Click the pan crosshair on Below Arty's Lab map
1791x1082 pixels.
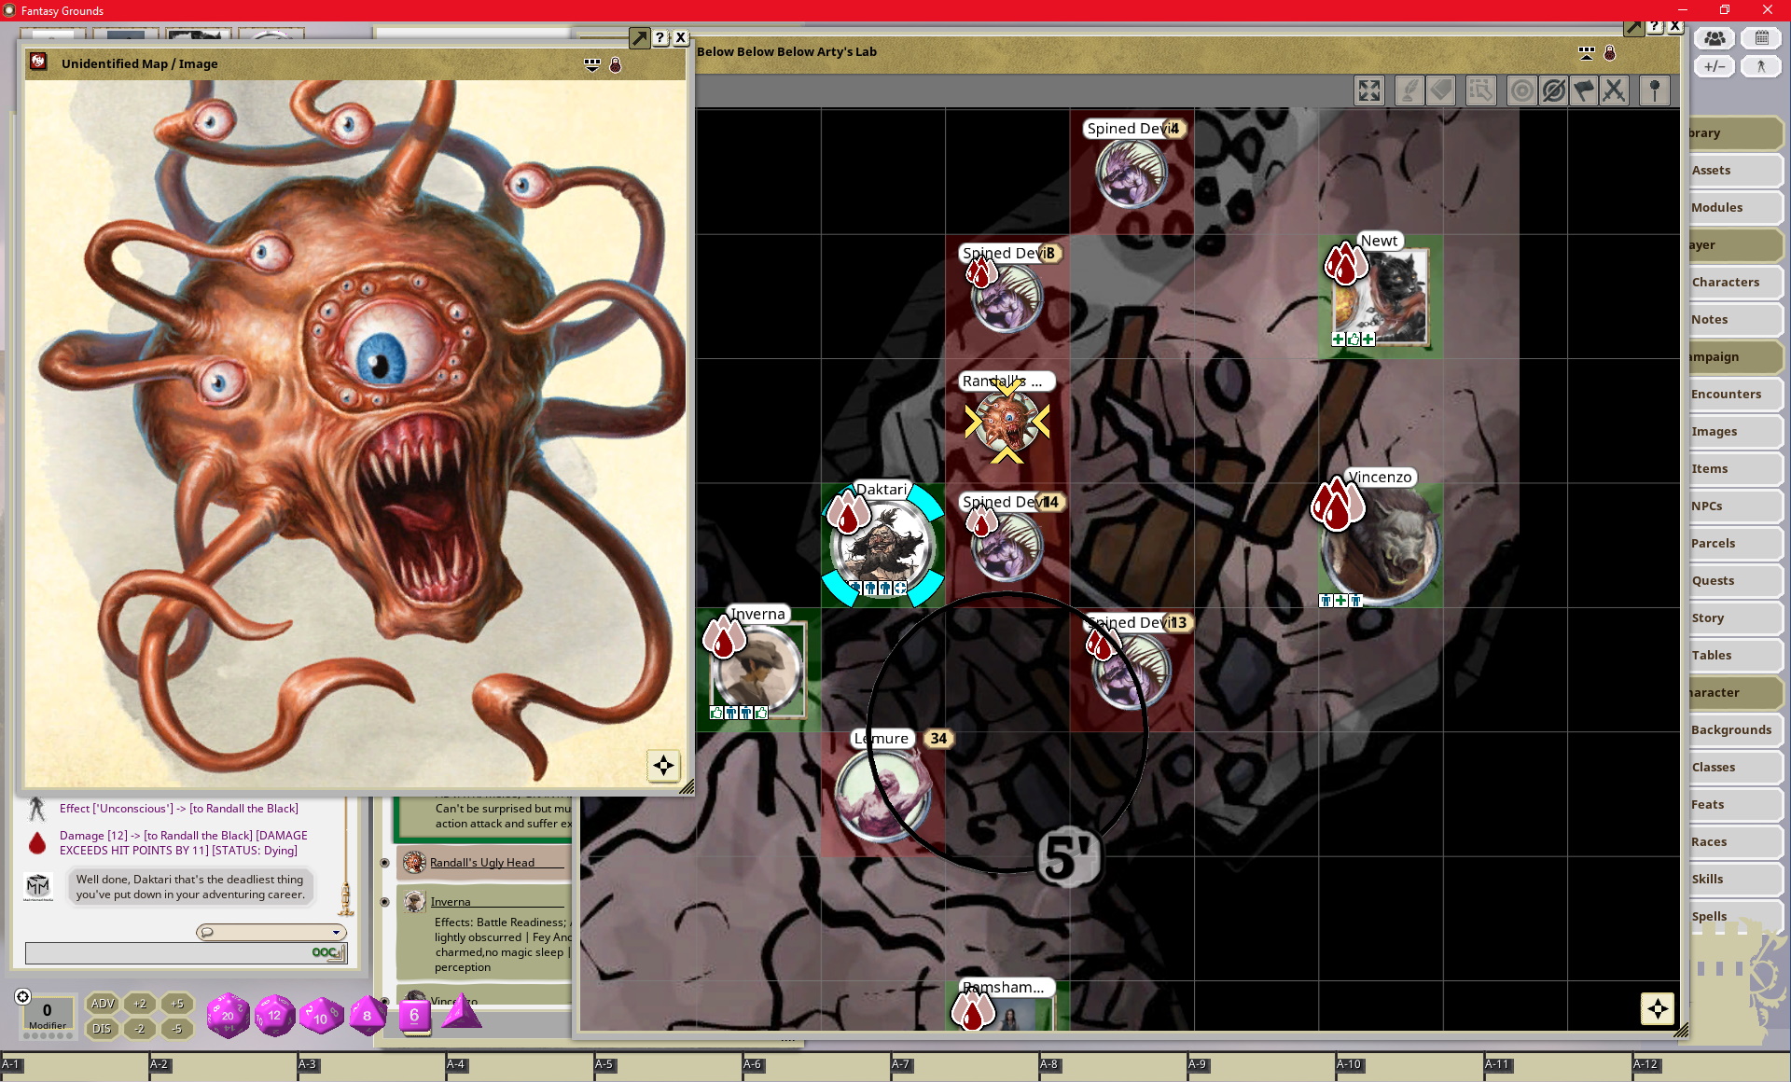tap(1658, 1008)
